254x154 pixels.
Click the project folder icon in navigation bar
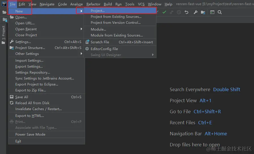5,20
